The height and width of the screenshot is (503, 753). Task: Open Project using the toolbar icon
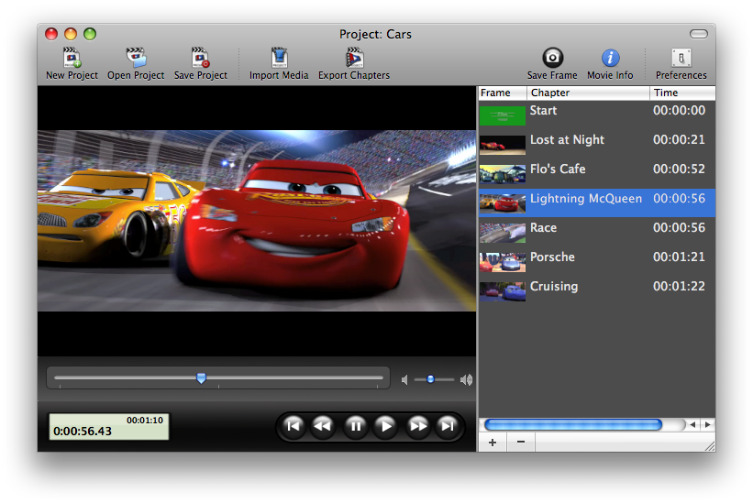136,63
